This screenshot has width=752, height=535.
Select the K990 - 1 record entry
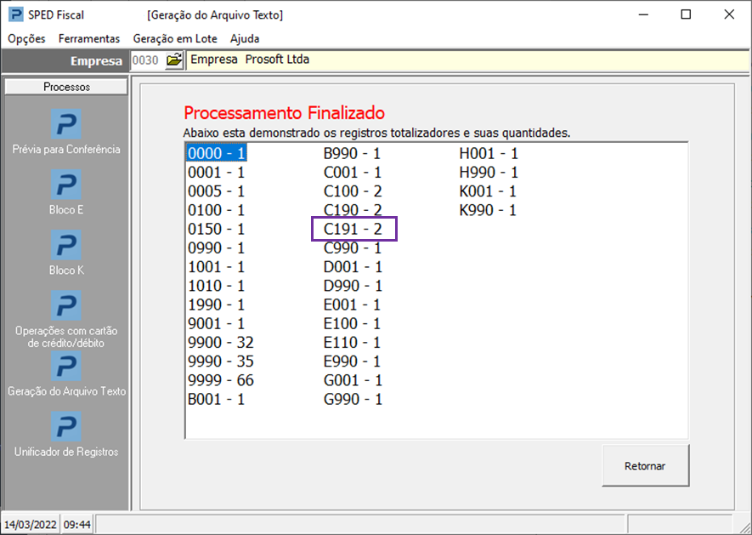pyautogui.click(x=488, y=210)
